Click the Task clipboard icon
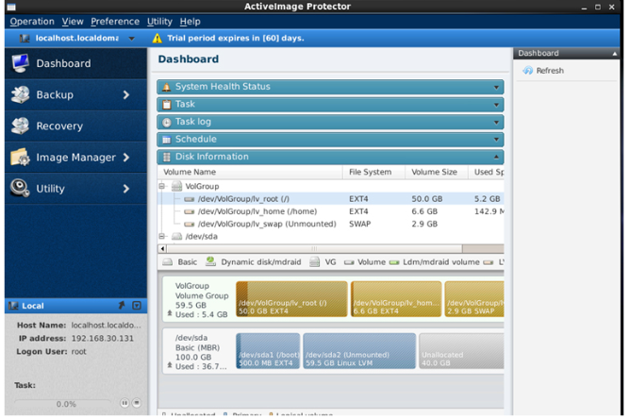This screenshot has width=630, height=419. click(x=166, y=105)
